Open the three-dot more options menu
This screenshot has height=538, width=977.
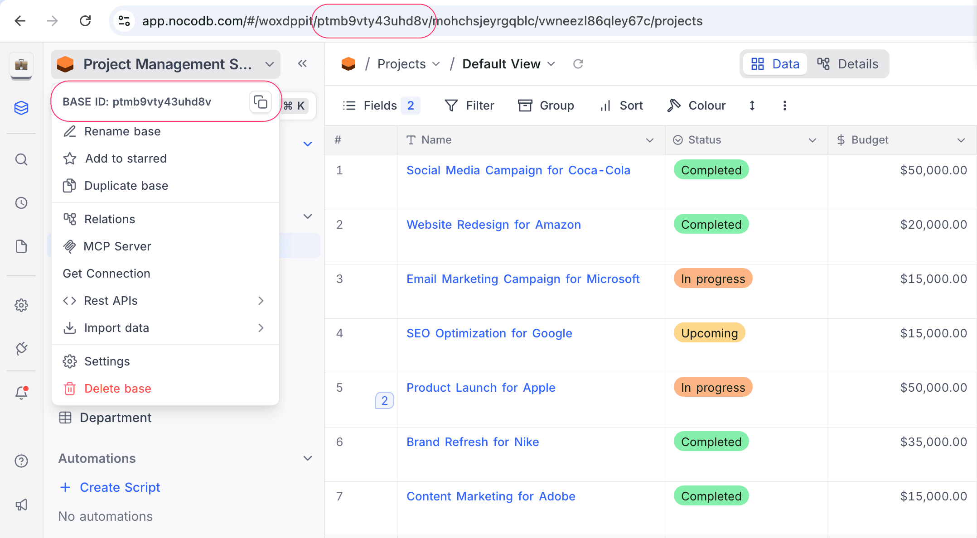click(784, 106)
